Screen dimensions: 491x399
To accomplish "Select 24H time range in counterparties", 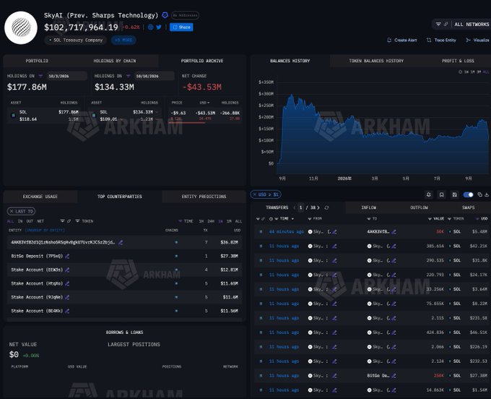I will pyautogui.click(x=211, y=221).
